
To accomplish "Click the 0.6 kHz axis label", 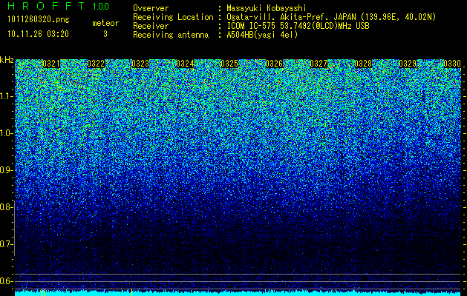I will (x=6, y=281).
